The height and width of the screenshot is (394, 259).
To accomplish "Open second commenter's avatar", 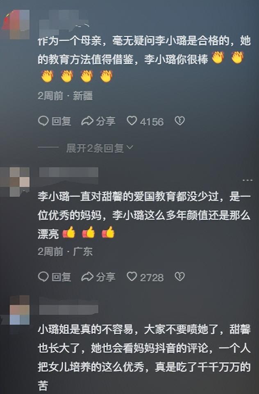I will click(15, 182).
